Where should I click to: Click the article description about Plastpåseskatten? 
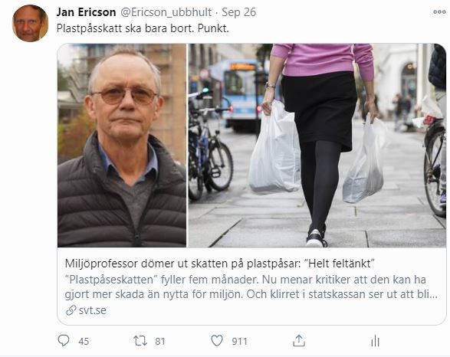(x=251, y=287)
